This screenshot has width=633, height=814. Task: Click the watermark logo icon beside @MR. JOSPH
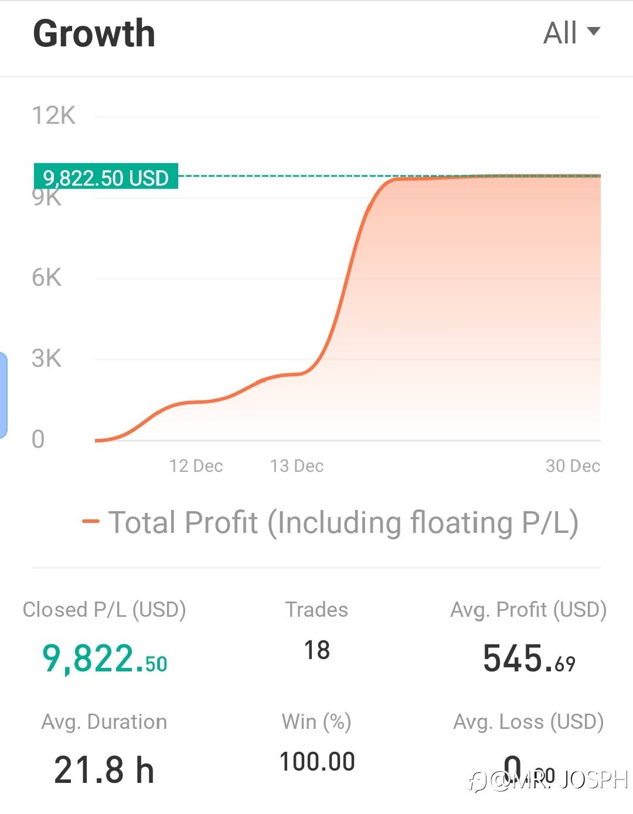tap(477, 781)
